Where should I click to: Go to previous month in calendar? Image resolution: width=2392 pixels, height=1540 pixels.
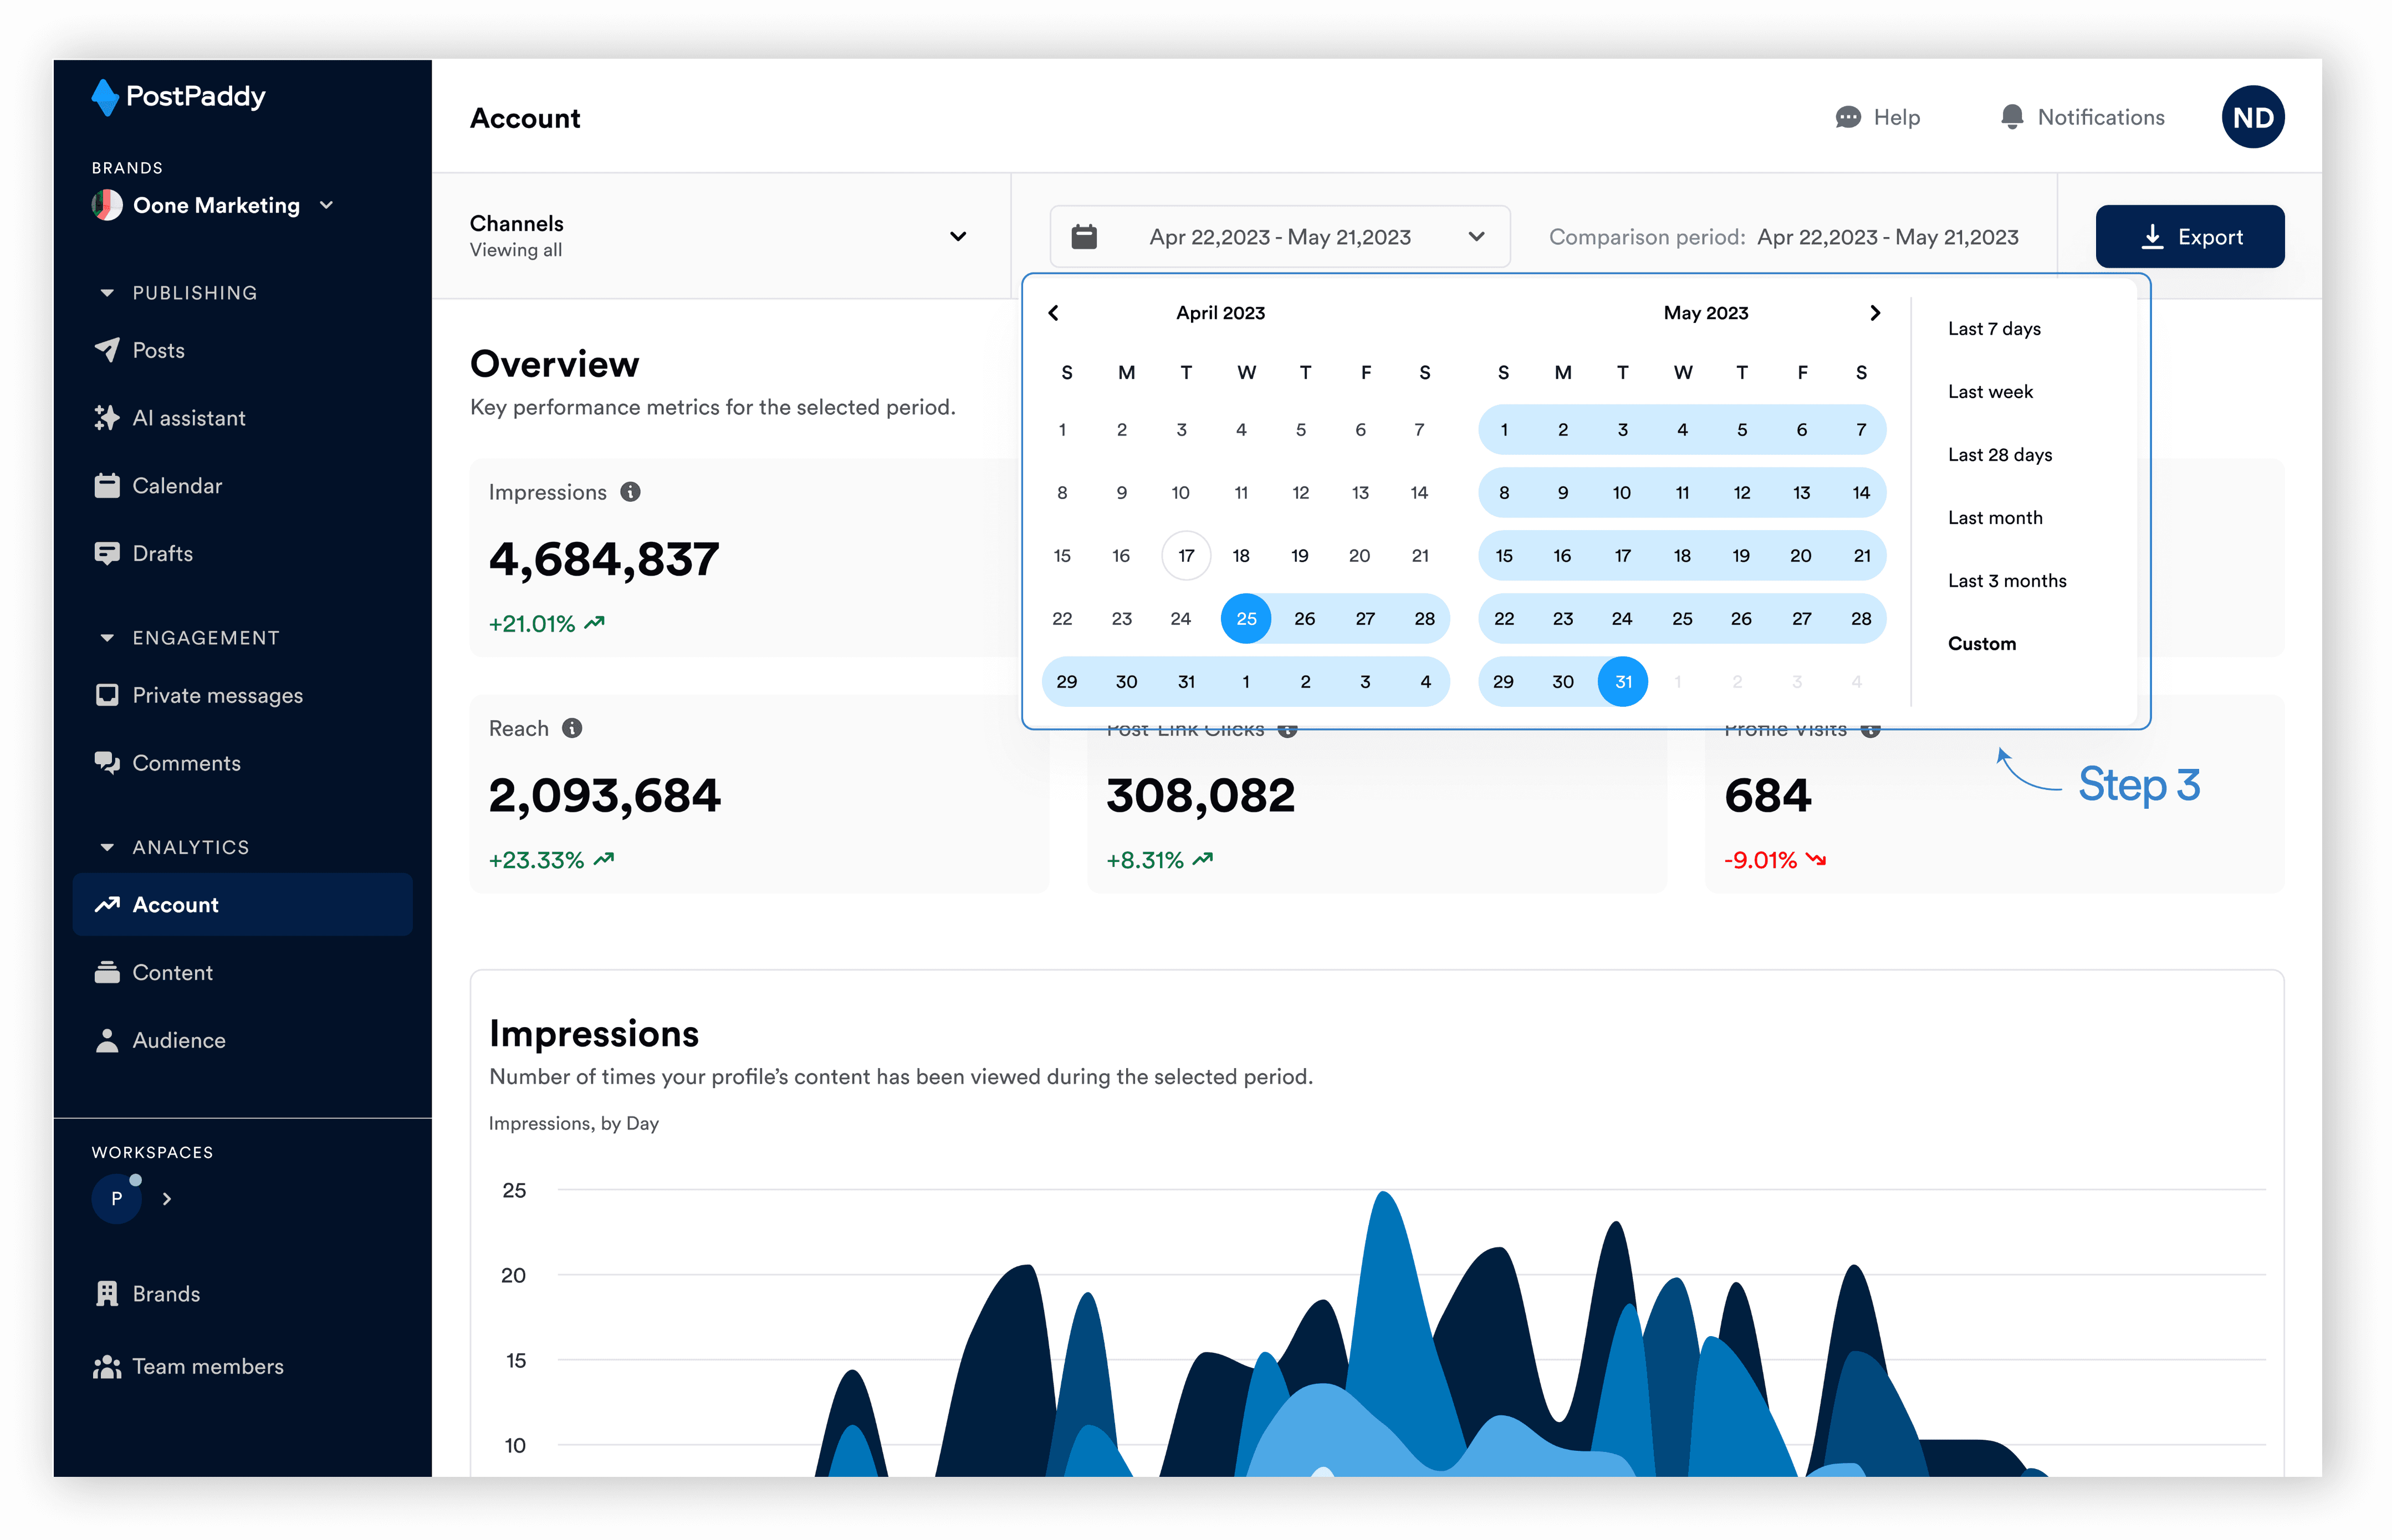pyautogui.click(x=1054, y=313)
